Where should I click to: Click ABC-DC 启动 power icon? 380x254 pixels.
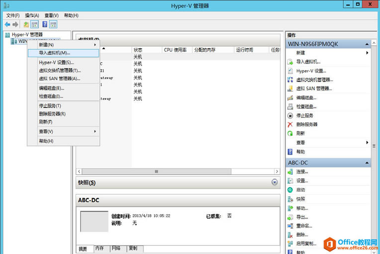point(290,190)
